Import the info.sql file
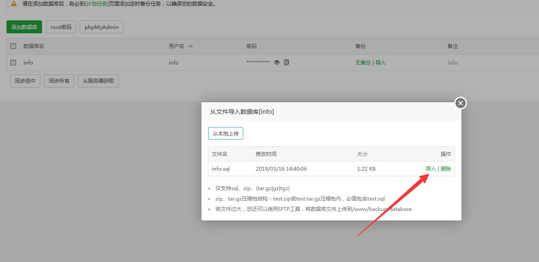The image size is (539, 262). tap(431, 168)
